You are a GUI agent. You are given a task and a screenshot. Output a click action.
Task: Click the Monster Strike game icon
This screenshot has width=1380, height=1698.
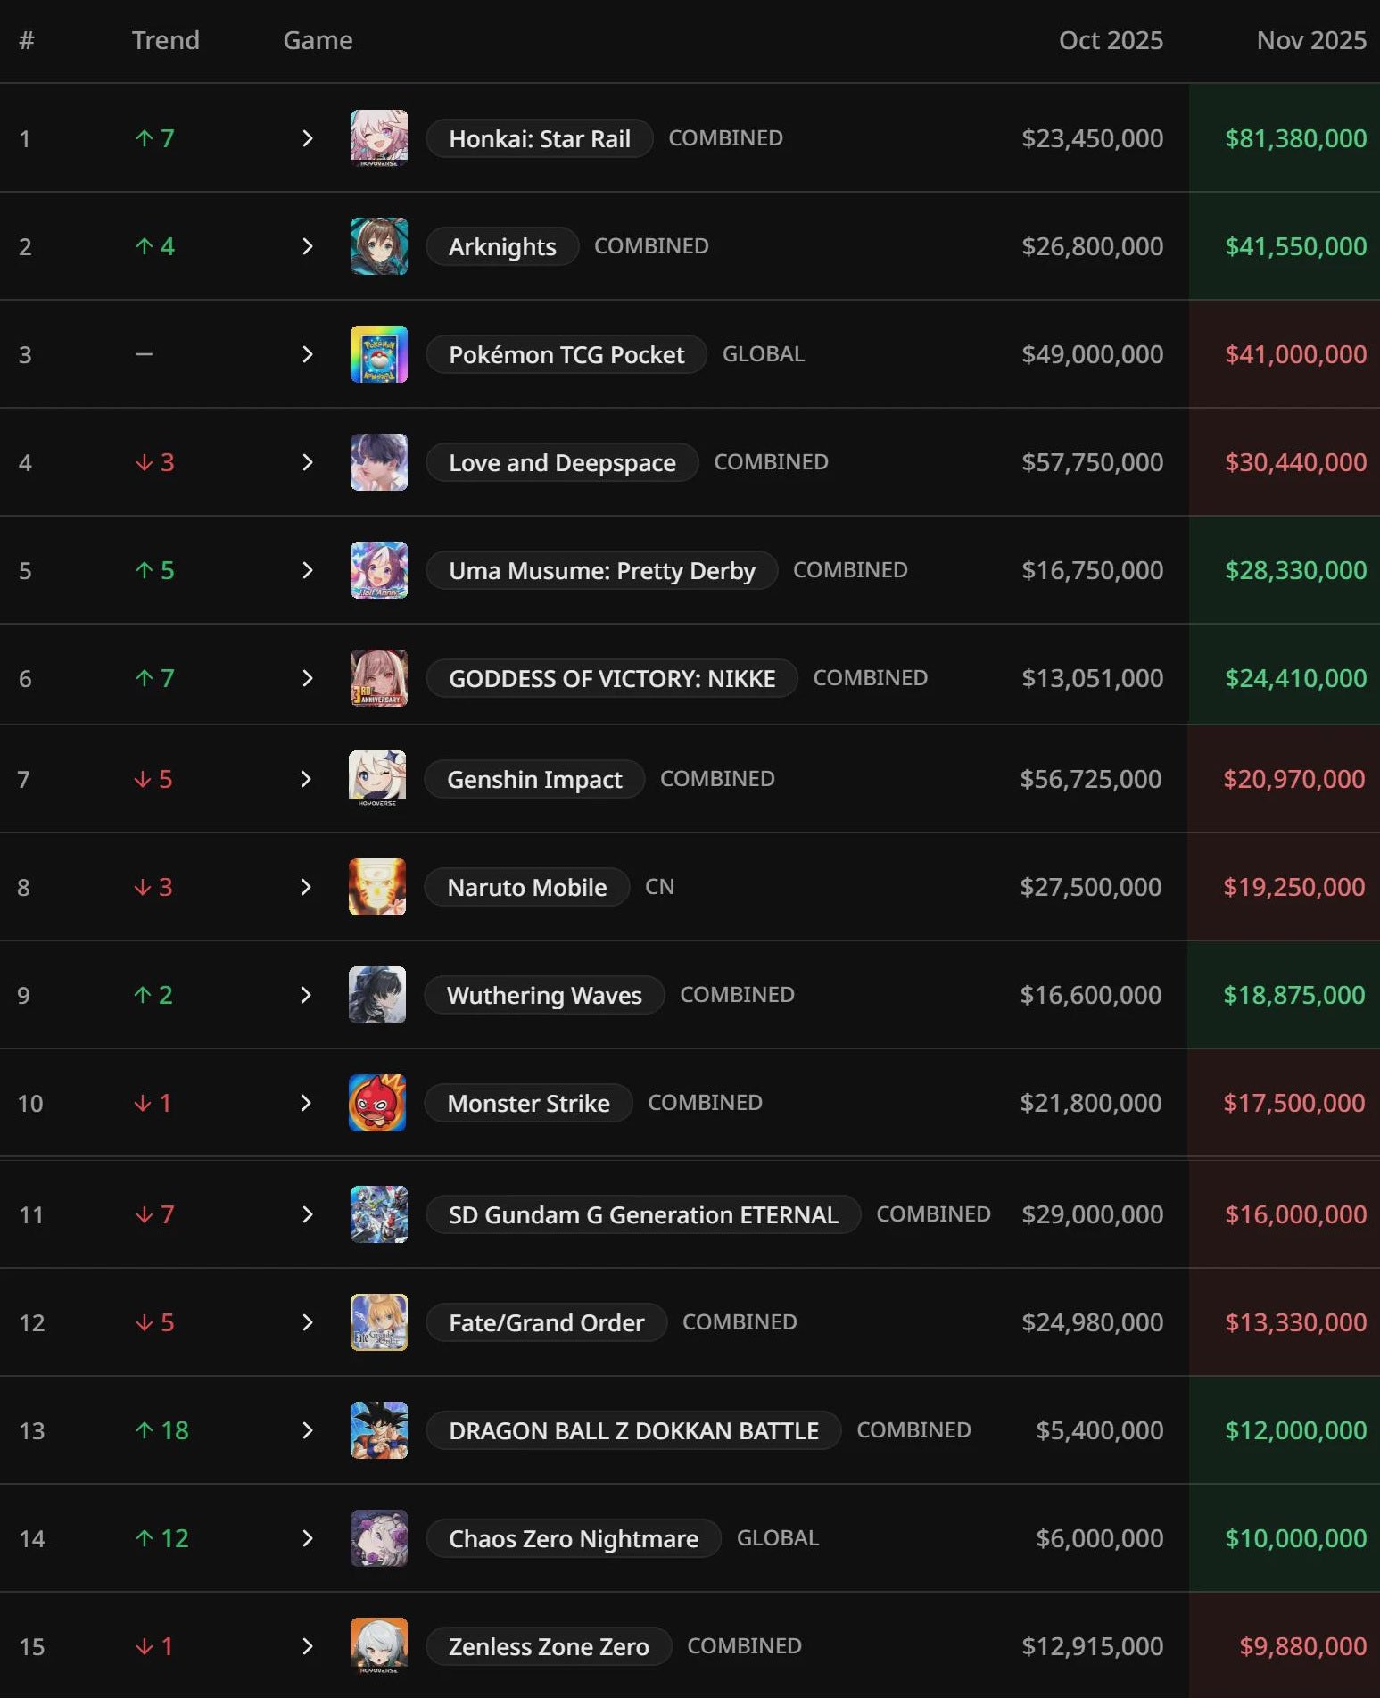coord(376,1103)
